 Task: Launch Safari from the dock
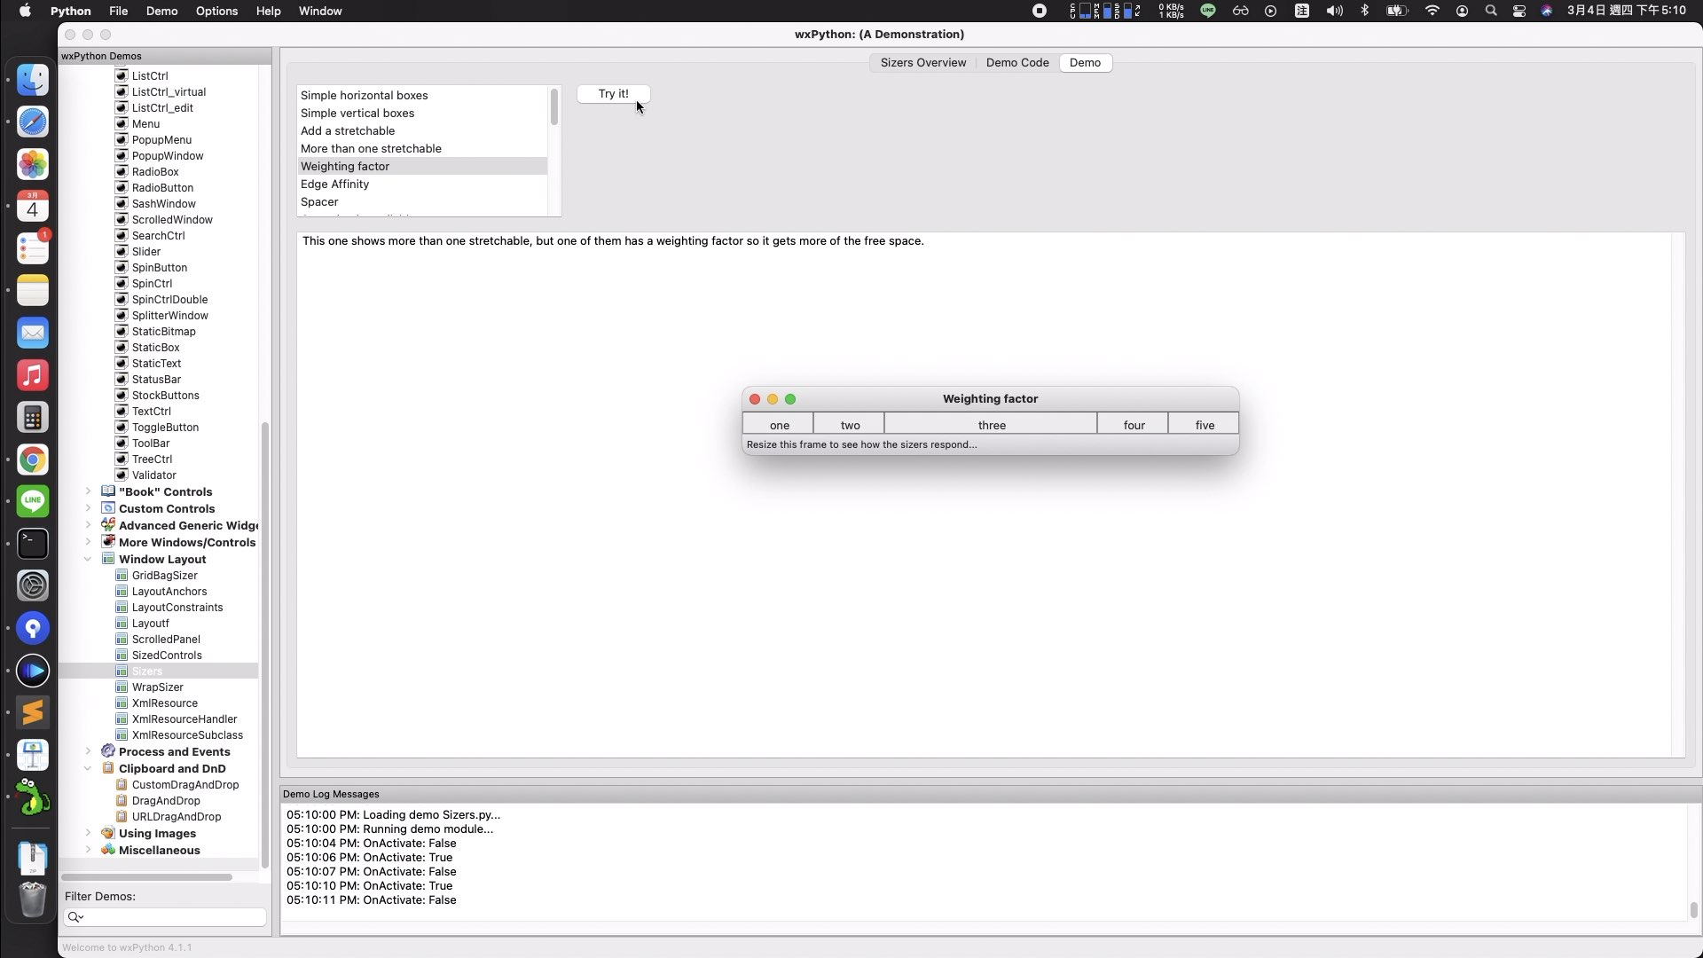(x=33, y=122)
